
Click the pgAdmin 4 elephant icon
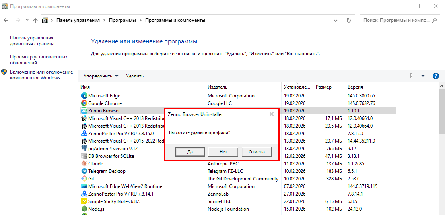click(x=84, y=148)
